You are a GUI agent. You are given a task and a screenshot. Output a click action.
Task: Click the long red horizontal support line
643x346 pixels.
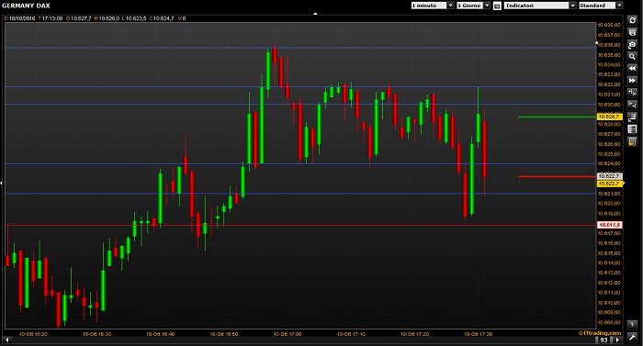300,225
